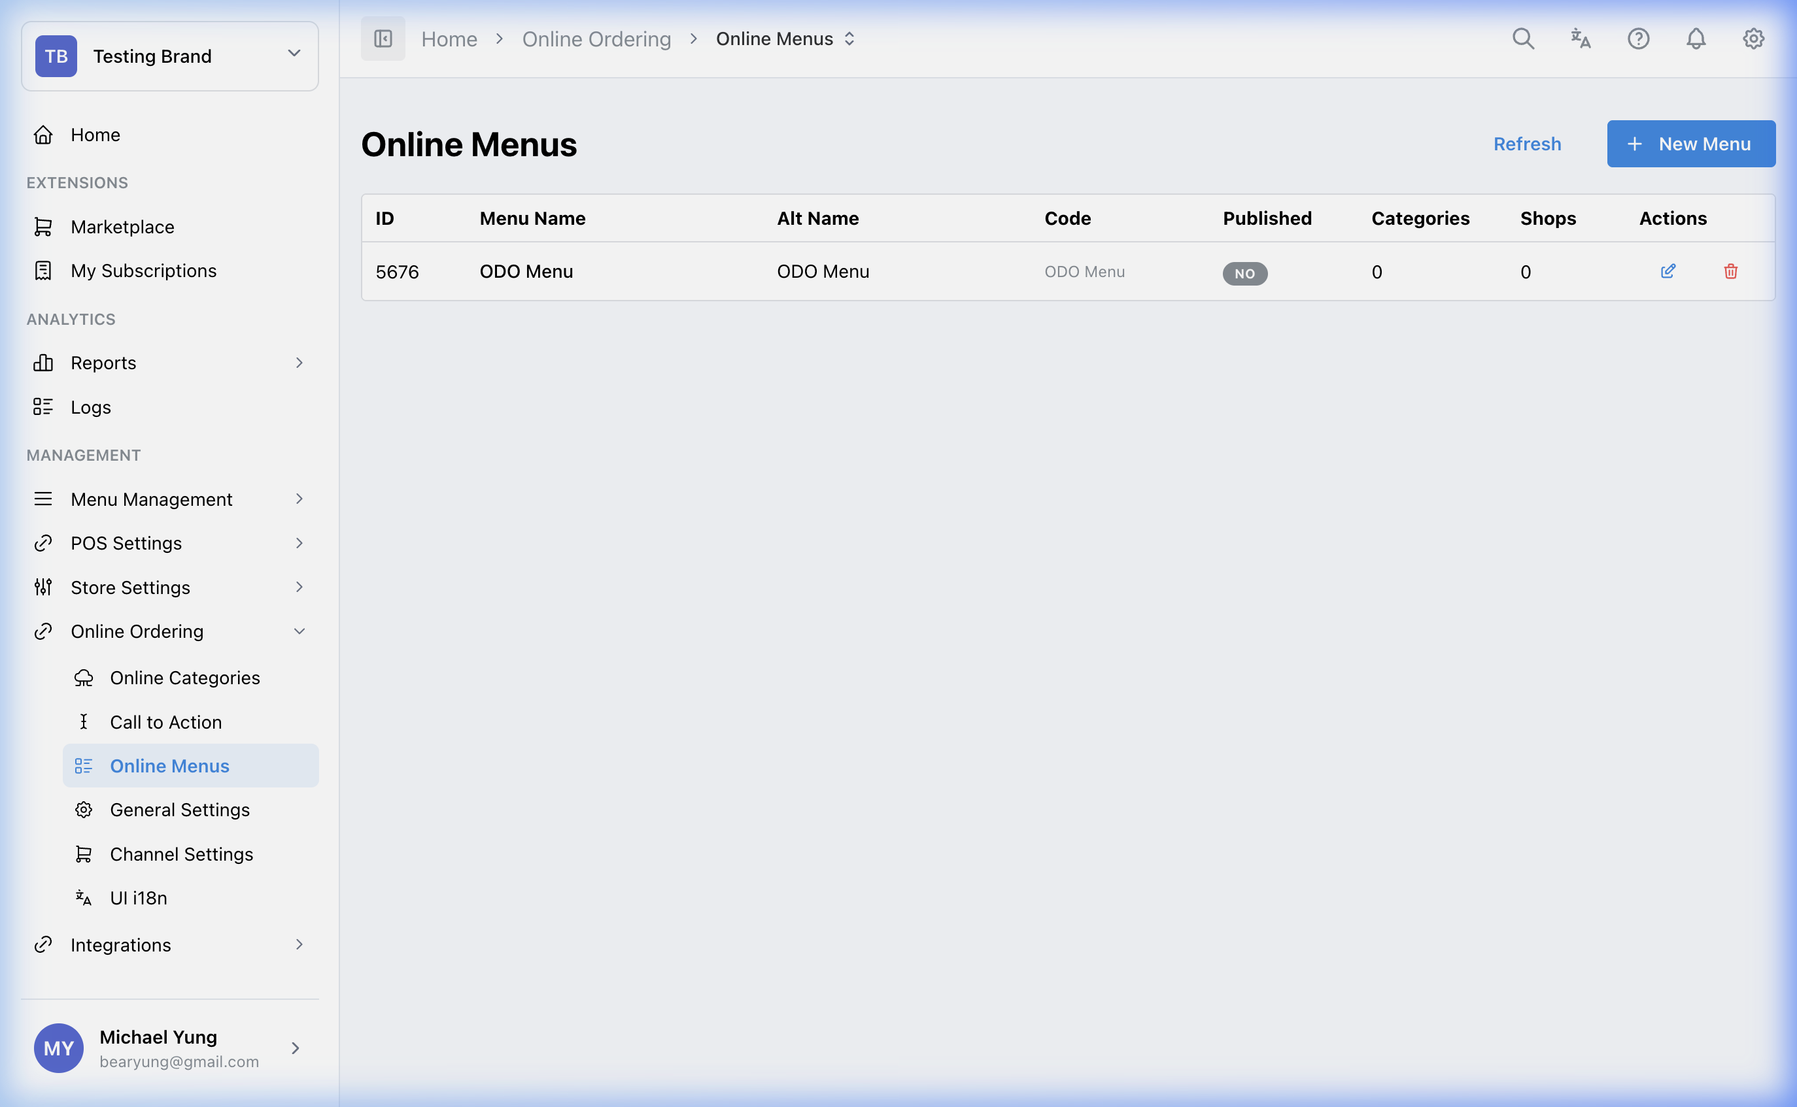Open the settings gear icon
1797x1107 pixels.
click(x=1753, y=38)
